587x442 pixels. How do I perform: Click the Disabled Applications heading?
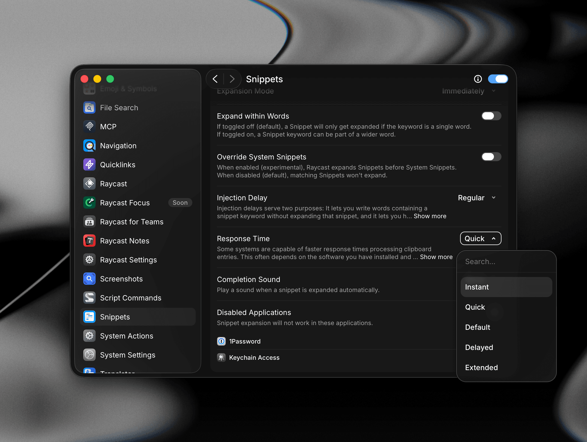254,312
